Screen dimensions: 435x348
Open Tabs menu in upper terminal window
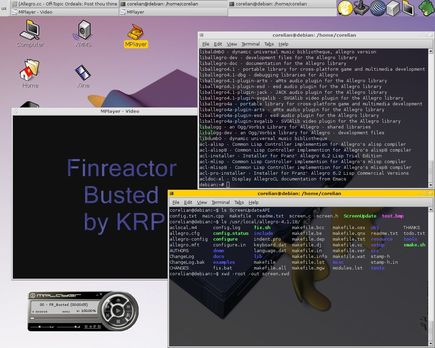(x=269, y=44)
